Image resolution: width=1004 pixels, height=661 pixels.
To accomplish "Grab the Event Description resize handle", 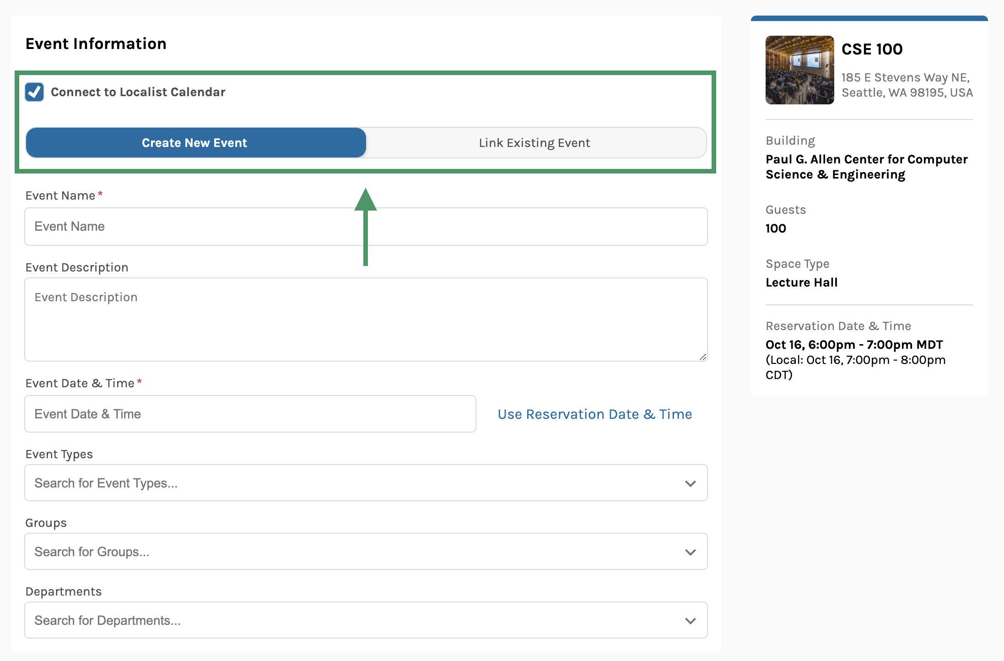I will tap(703, 357).
